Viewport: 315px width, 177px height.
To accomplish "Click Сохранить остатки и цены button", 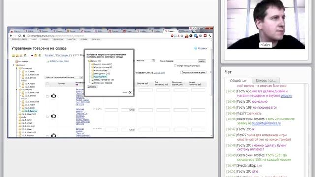I will (193, 72).
